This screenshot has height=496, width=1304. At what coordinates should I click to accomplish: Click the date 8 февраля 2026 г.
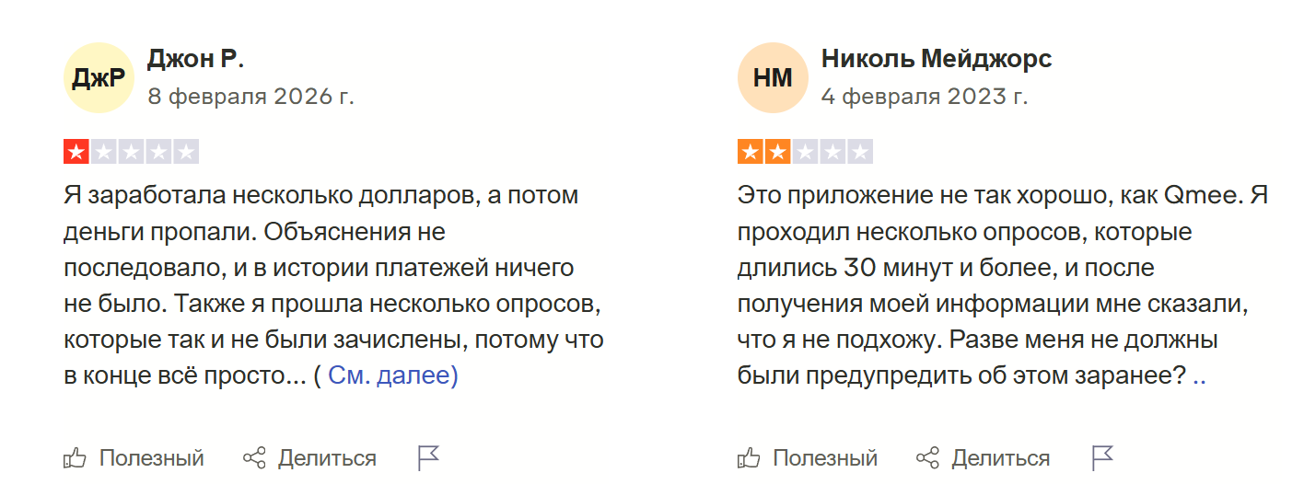pos(250,96)
